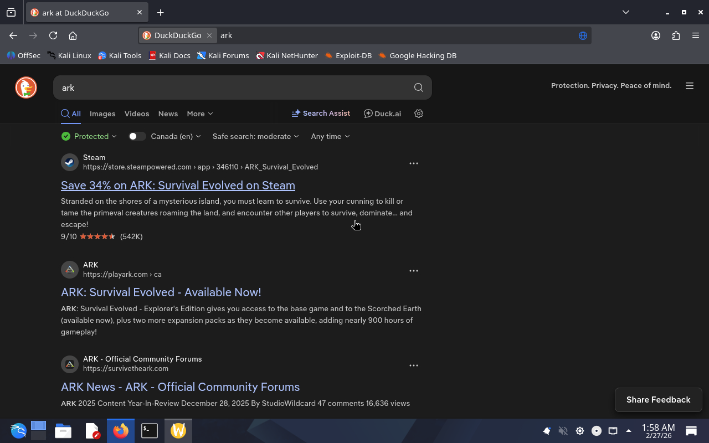Click the Share Feedback button
709x443 pixels.
coord(658,400)
